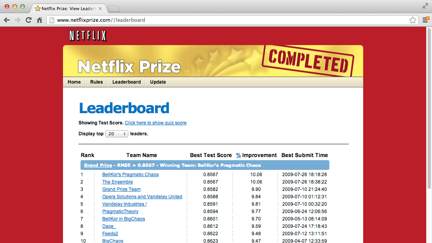Image resolution: width=432 pixels, height=243 pixels.
Task: Open The Ensemble team link
Action: (x=117, y=182)
